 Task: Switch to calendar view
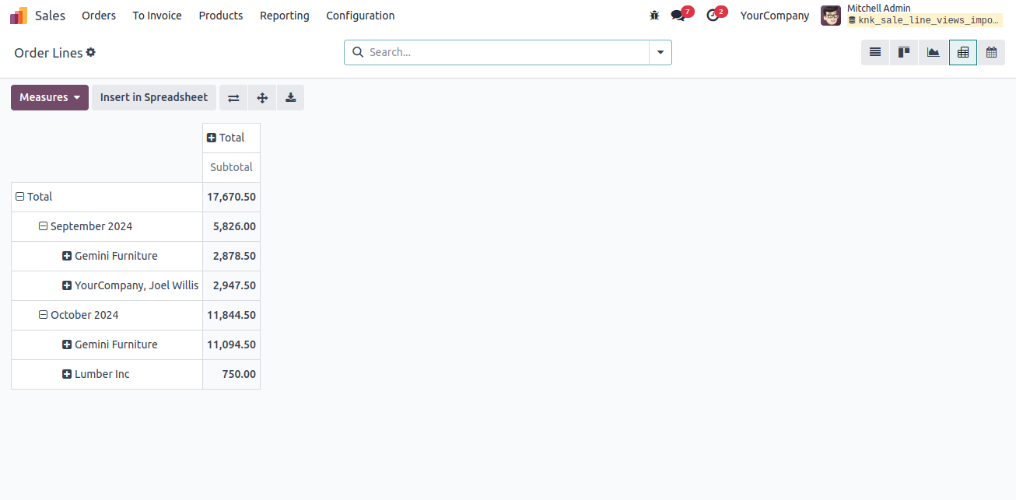coord(991,52)
